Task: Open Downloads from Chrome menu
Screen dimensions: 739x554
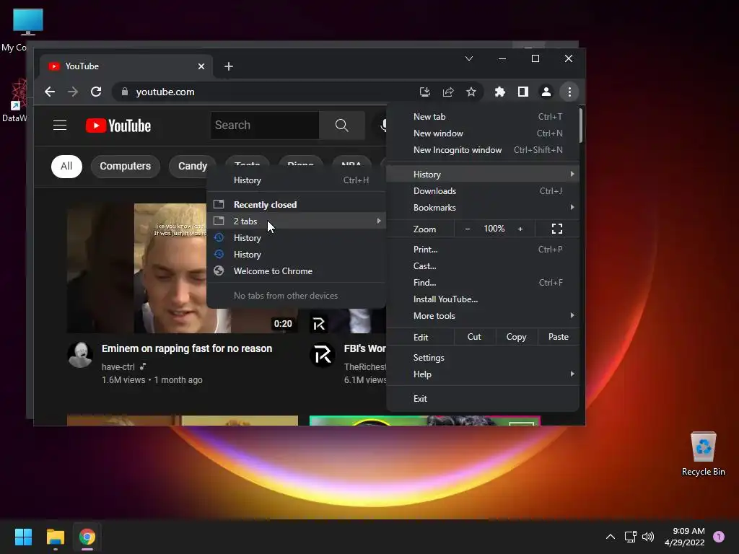Action: pyautogui.click(x=483, y=190)
